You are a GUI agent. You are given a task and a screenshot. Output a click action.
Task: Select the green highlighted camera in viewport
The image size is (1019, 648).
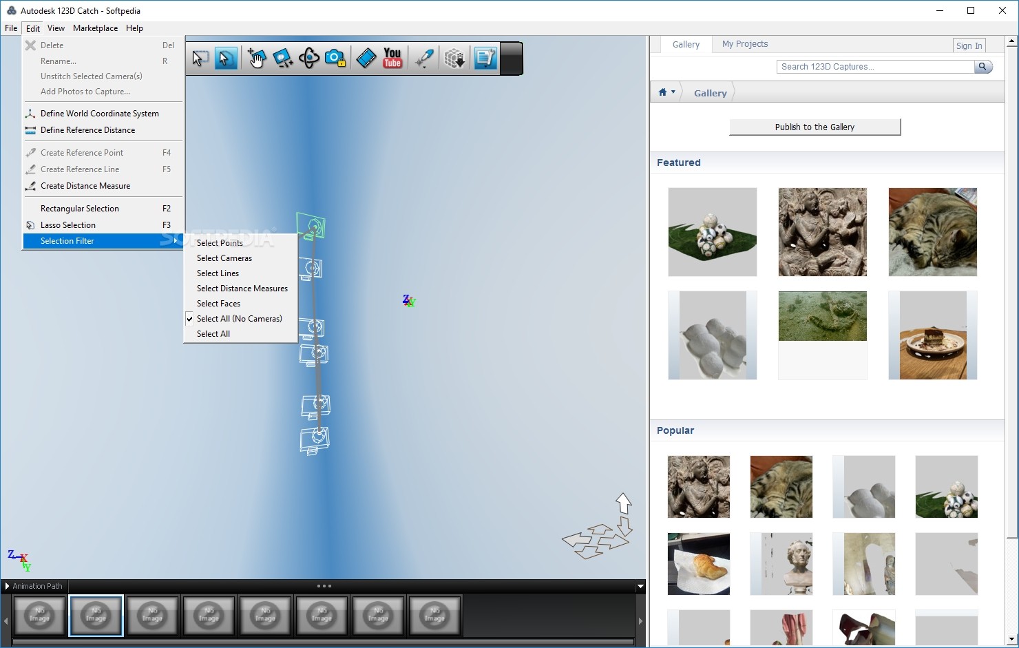(311, 226)
